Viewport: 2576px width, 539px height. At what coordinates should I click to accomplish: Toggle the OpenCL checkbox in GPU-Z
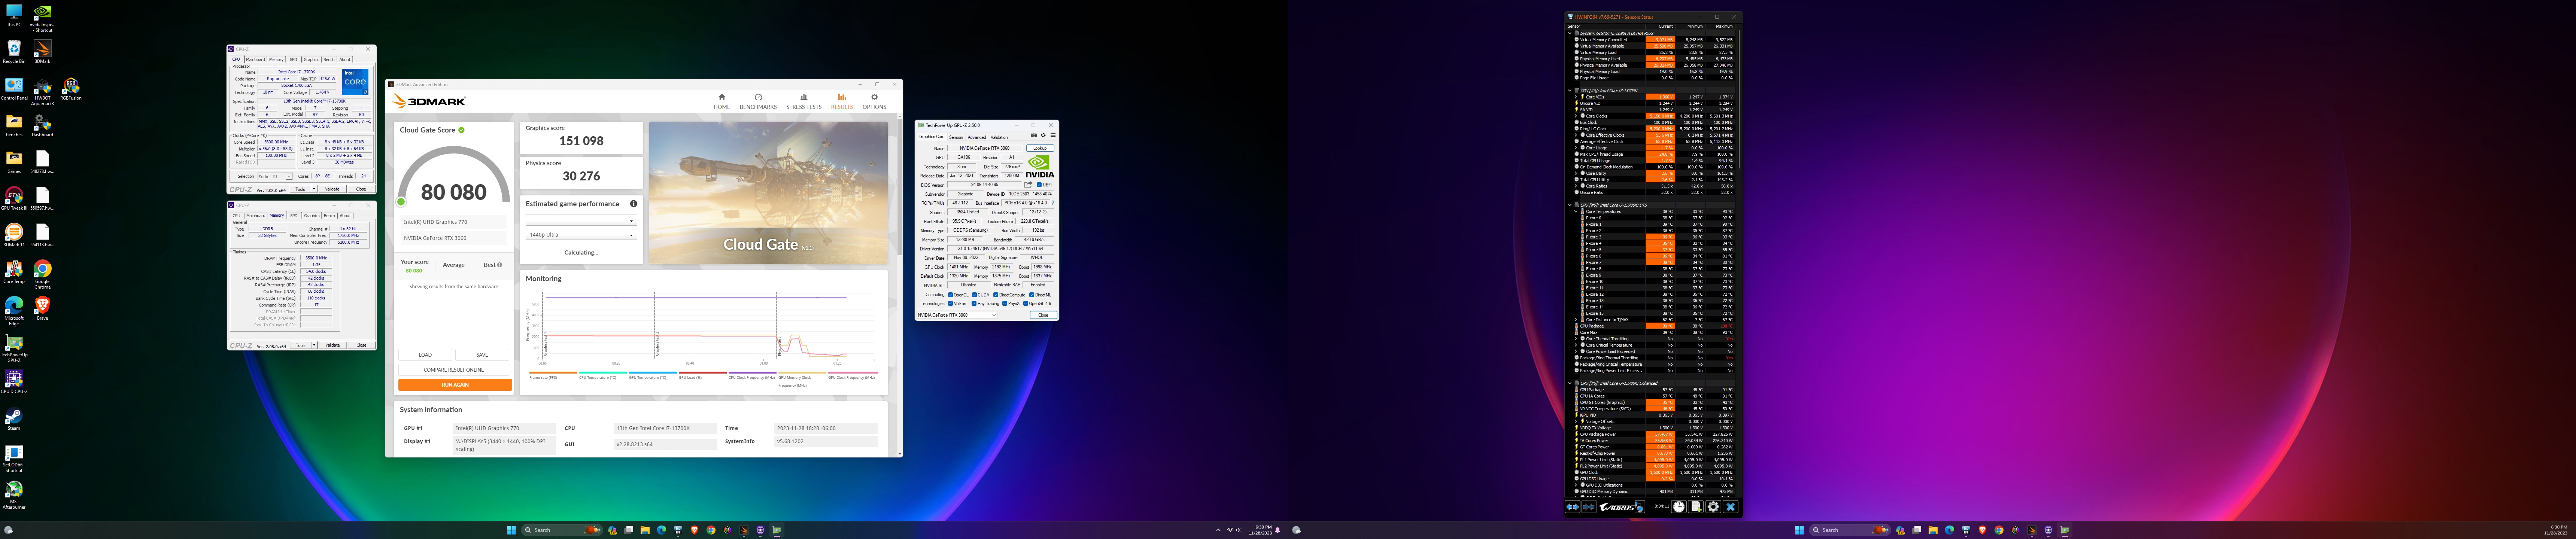click(951, 295)
